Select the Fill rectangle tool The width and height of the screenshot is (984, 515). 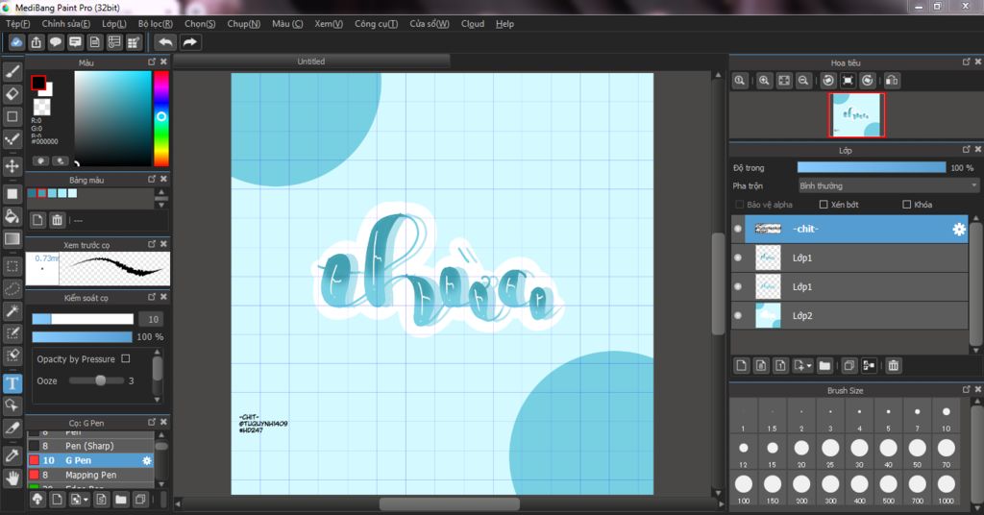(x=12, y=194)
